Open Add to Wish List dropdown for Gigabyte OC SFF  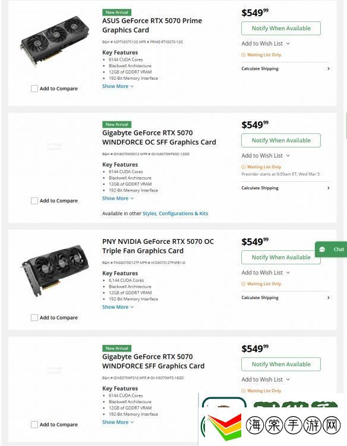(266, 156)
